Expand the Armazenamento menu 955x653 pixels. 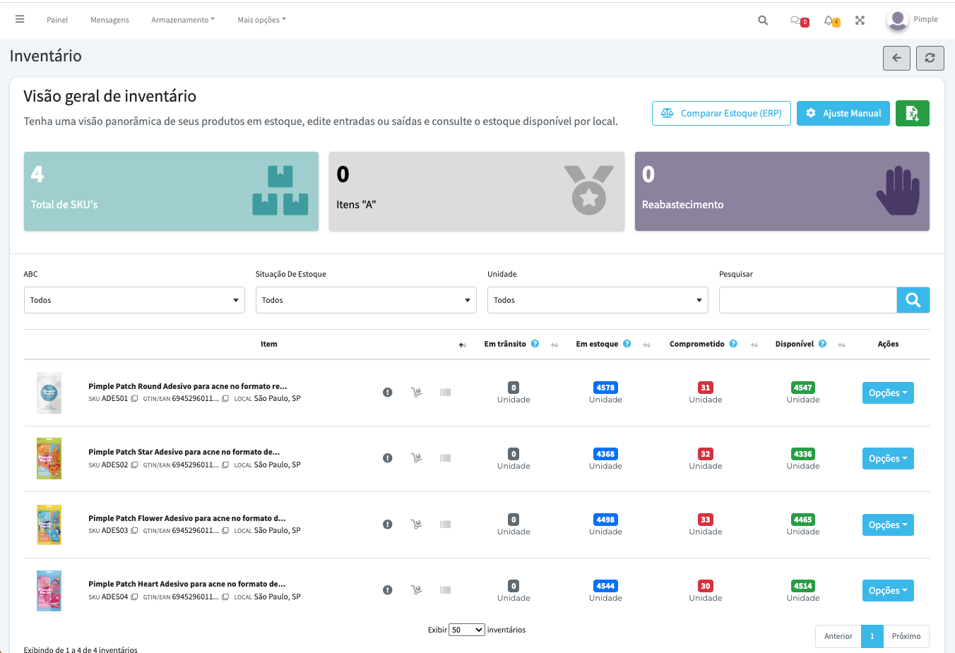click(183, 20)
